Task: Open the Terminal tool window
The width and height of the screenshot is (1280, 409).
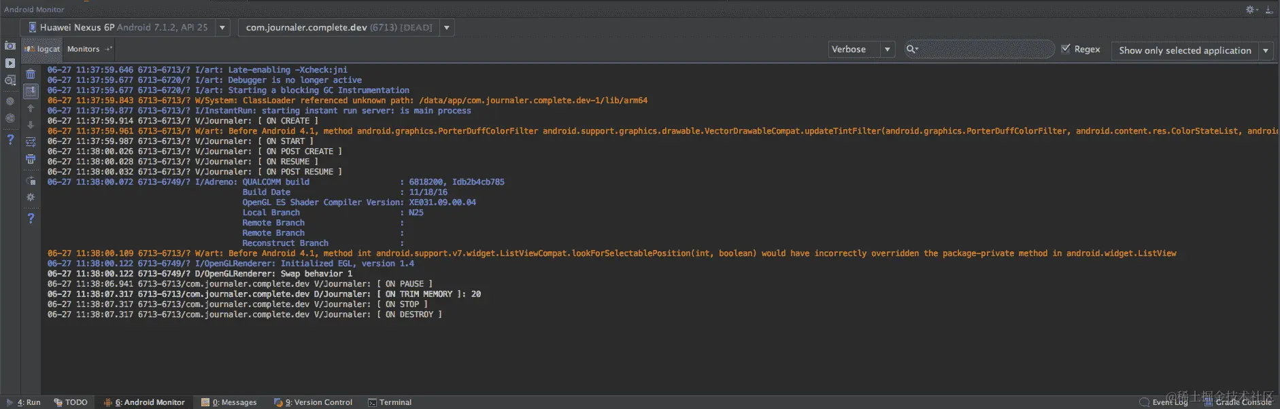Action: (x=390, y=402)
